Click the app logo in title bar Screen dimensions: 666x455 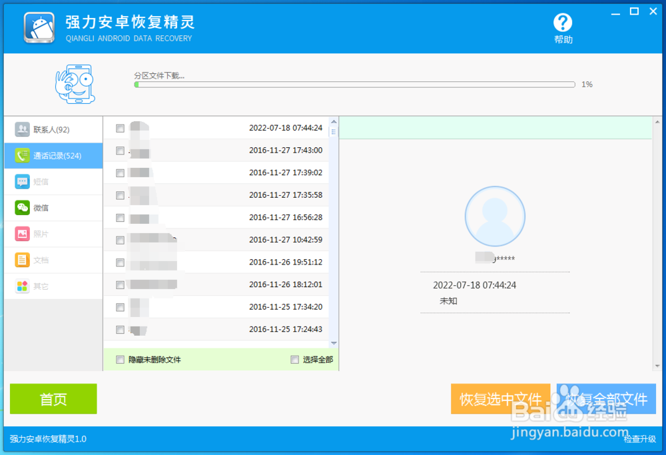pos(39,27)
